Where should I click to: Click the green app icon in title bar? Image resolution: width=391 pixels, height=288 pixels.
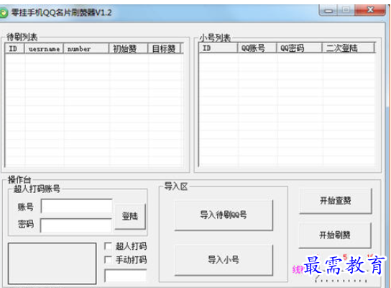tap(4, 13)
